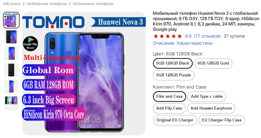Select the Add Huawei Earphone bundle

point(211,108)
